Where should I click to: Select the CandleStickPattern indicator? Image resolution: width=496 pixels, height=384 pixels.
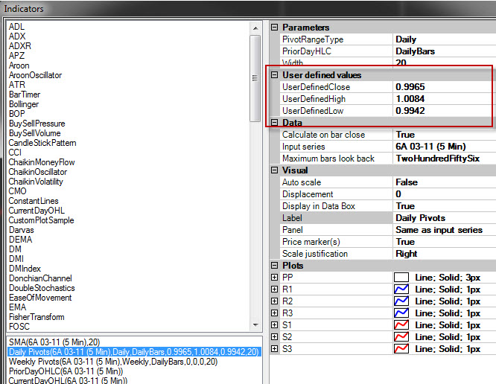click(42, 143)
